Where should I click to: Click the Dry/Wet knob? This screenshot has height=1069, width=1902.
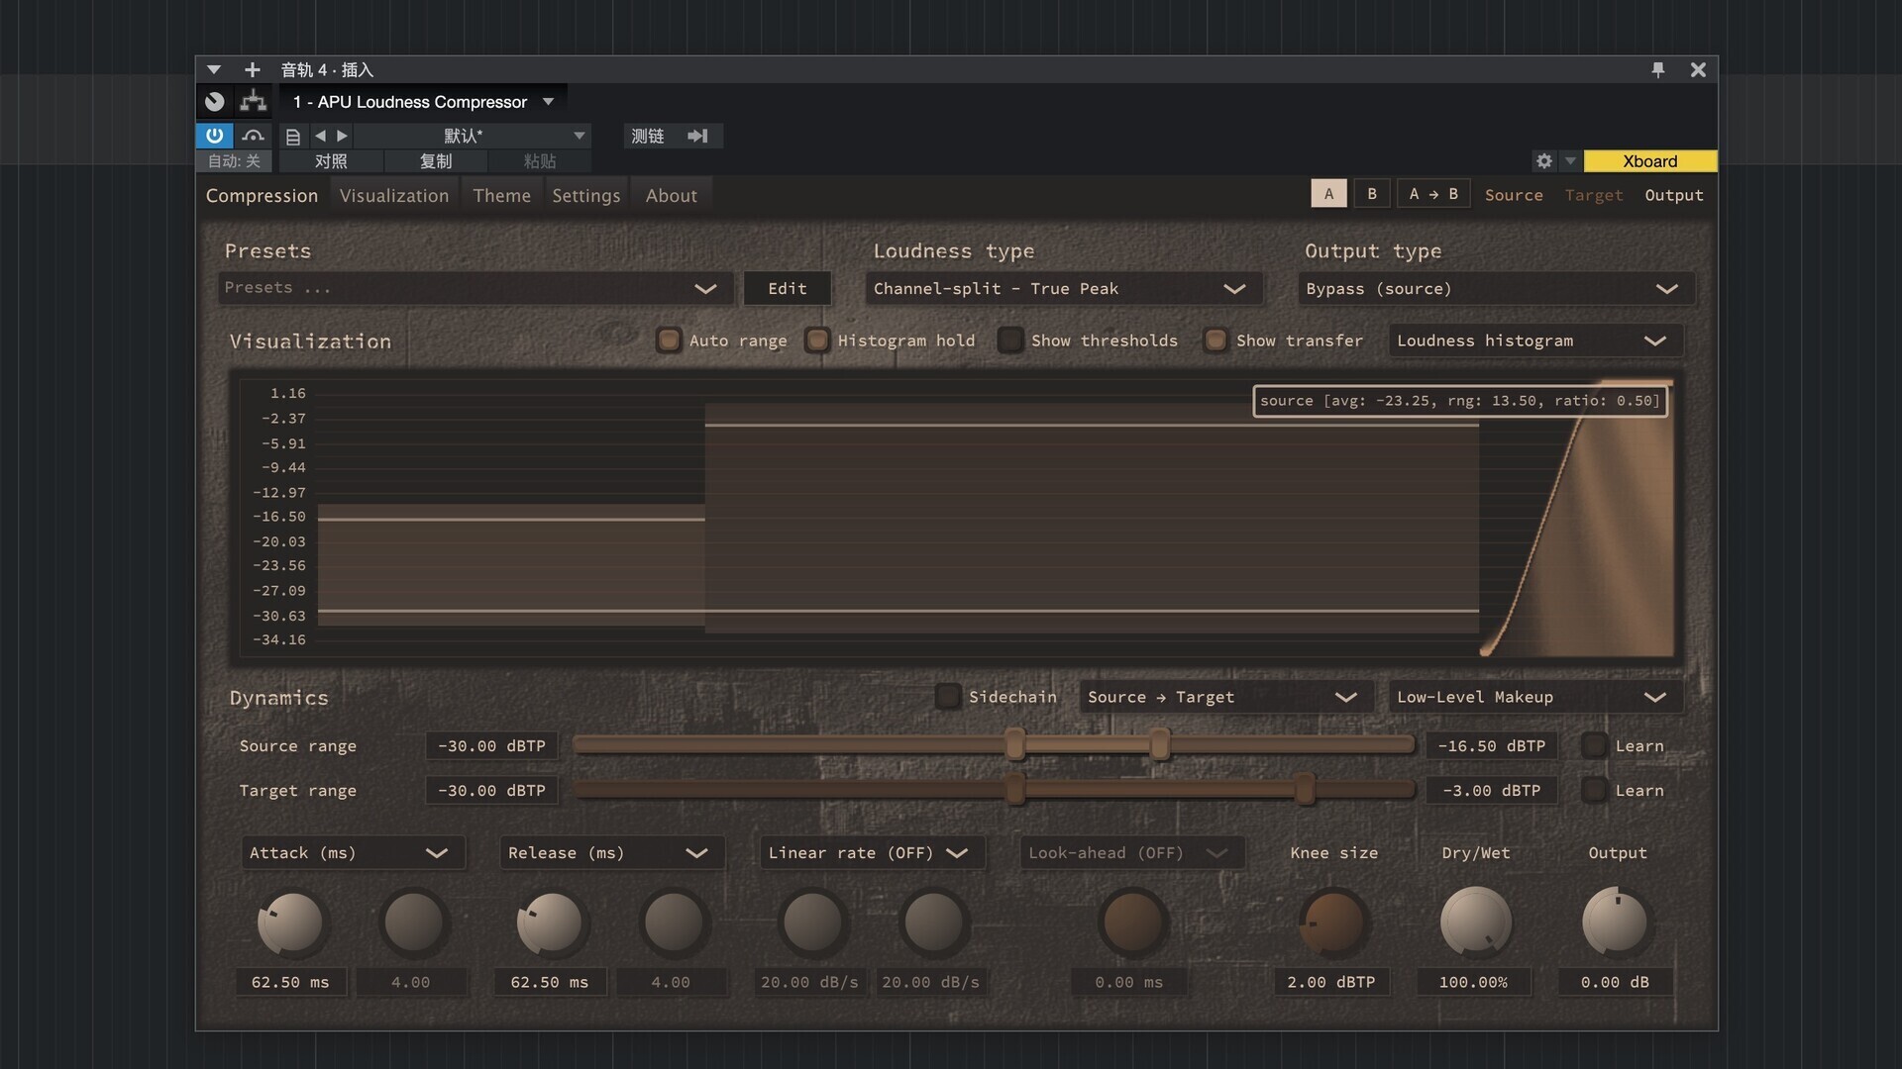[1475, 923]
